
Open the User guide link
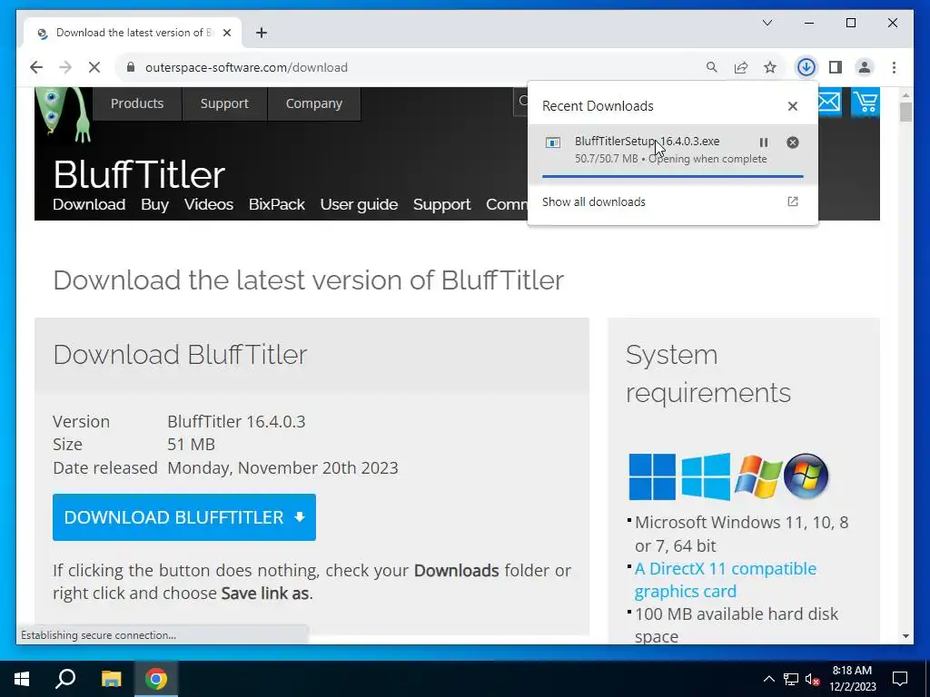359,204
